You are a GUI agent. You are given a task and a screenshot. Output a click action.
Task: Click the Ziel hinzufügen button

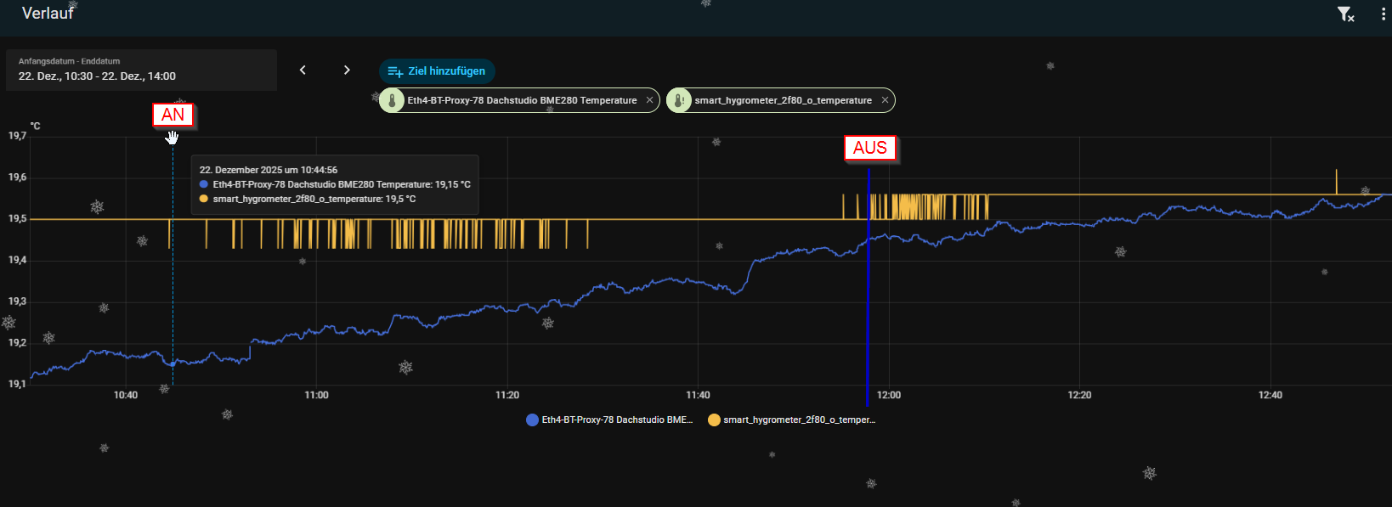(437, 71)
